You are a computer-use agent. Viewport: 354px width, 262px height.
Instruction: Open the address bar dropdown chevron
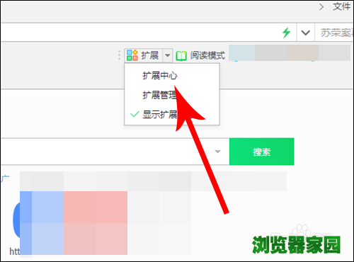click(306, 33)
